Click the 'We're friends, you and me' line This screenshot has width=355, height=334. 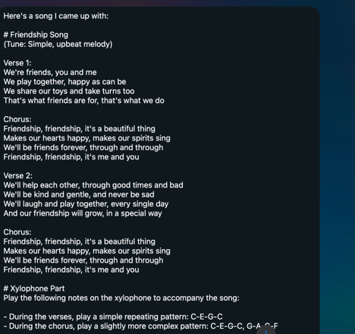(x=50, y=72)
